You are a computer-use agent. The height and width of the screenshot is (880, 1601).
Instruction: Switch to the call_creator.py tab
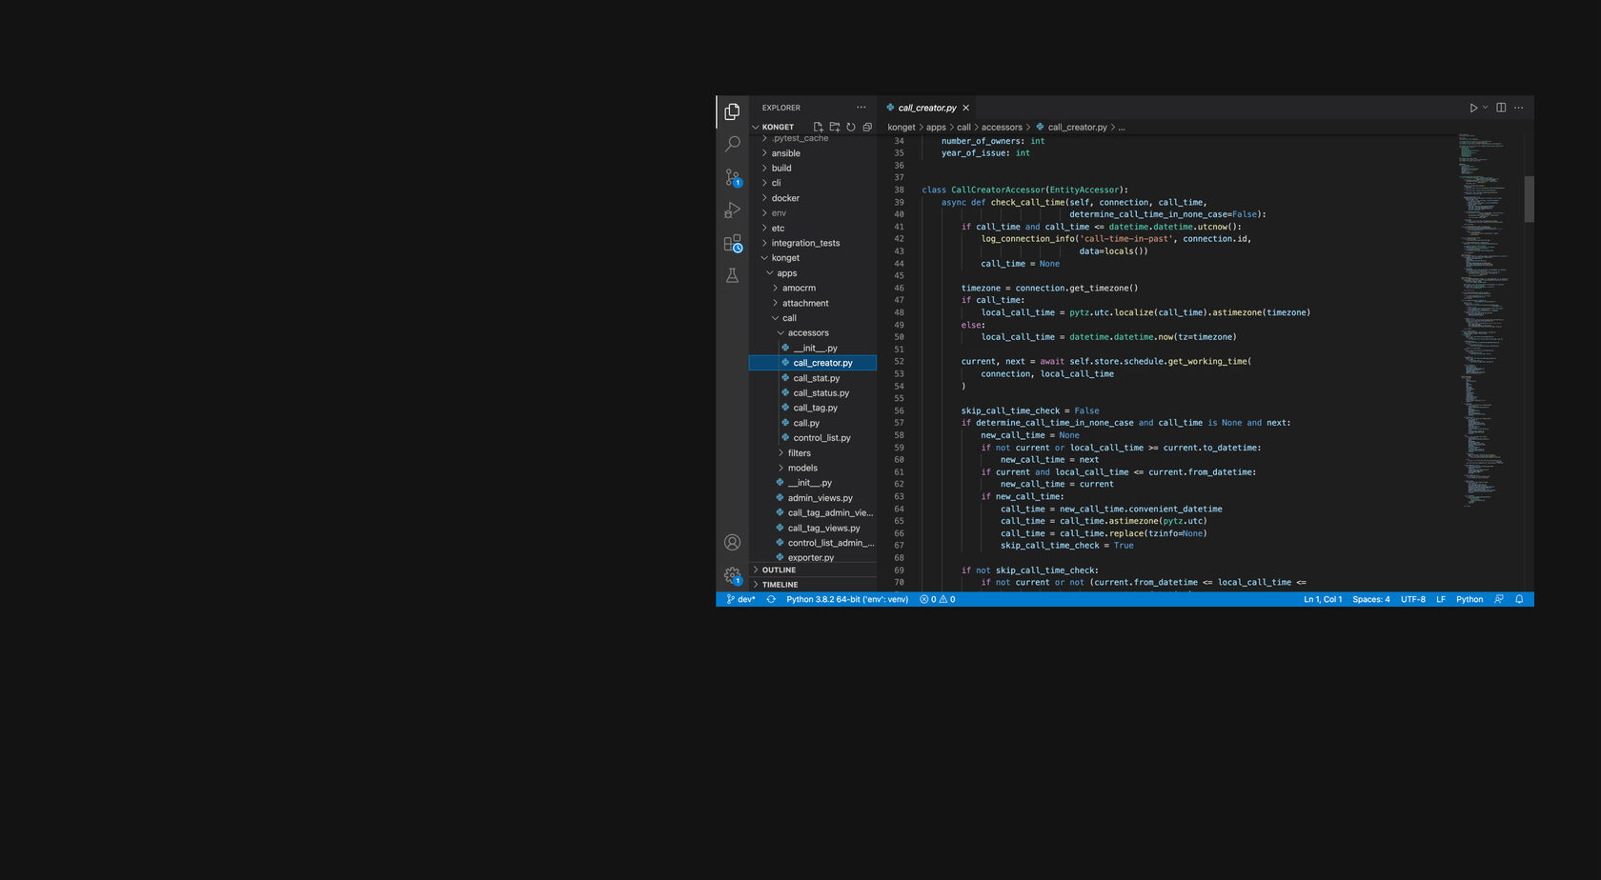(926, 108)
